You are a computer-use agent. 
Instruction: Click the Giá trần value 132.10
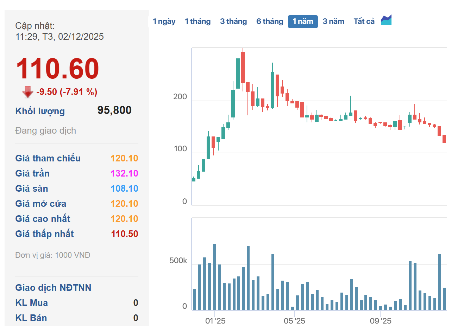click(124, 173)
